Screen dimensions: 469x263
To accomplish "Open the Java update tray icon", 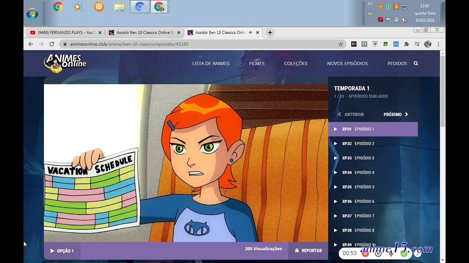I will pyautogui.click(x=396, y=6).
